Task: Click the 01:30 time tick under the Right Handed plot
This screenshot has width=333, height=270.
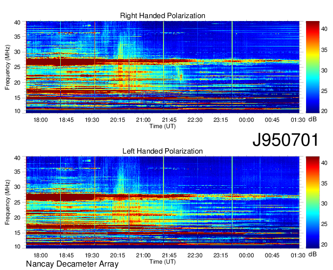Action: (298, 120)
